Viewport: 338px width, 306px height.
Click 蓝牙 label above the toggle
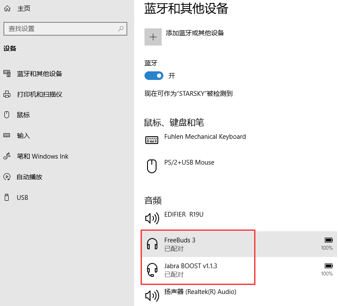click(x=151, y=63)
